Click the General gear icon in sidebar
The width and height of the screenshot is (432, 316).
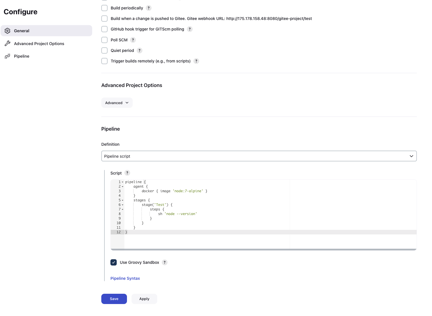7,31
